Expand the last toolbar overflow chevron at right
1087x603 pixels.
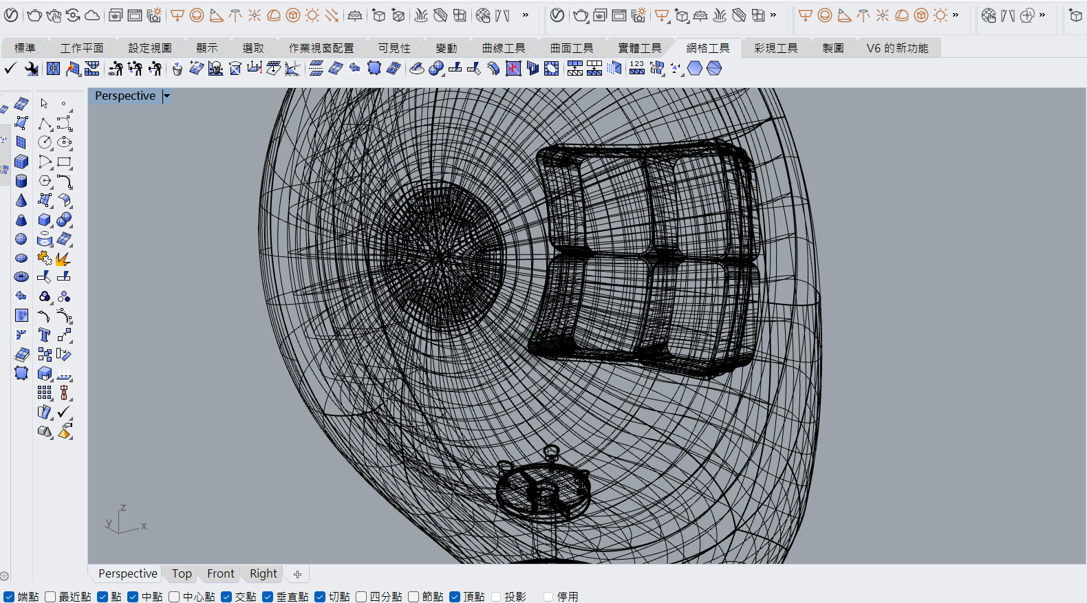[x=1042, y=15]
